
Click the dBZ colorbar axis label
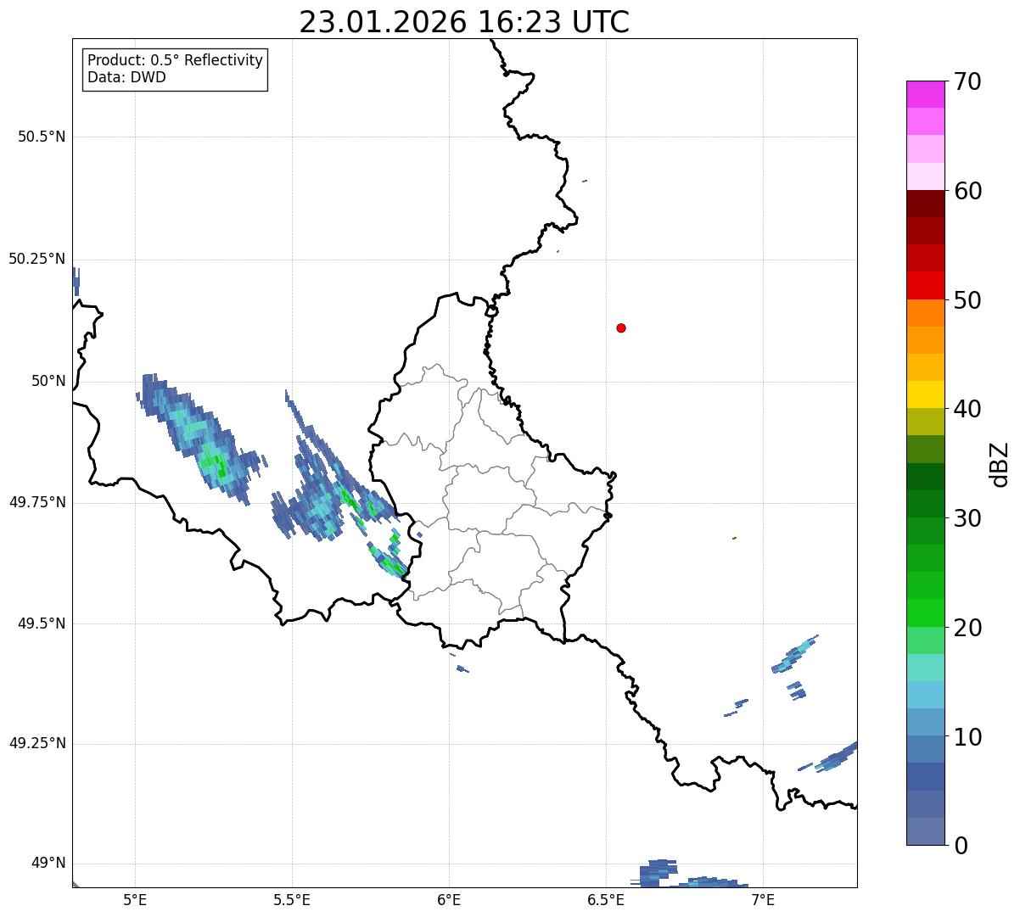click(x=1000, y=464)
